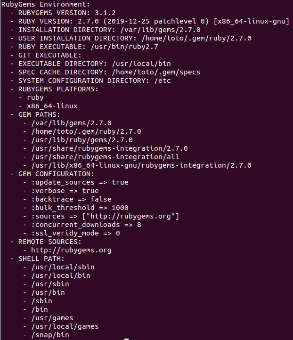This screenshot has height=340, width=293.
Task: Click the RUBYGEMS VERSION 3.1.2 line
Action: click(67, 13)
